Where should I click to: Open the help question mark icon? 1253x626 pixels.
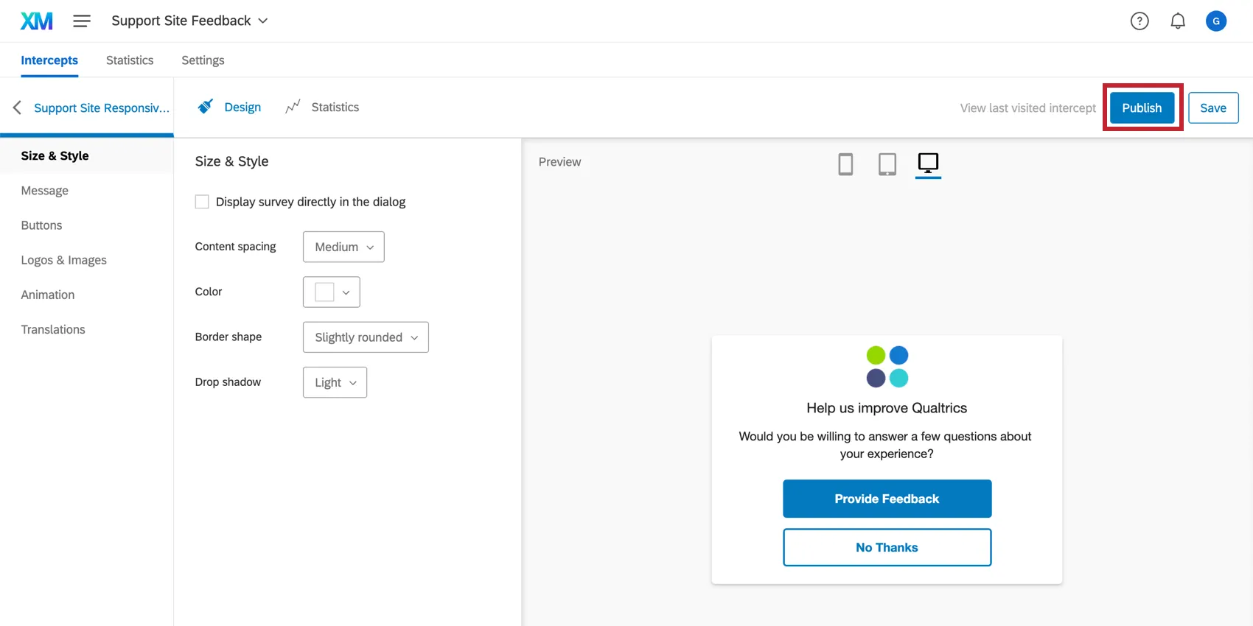1139,21
